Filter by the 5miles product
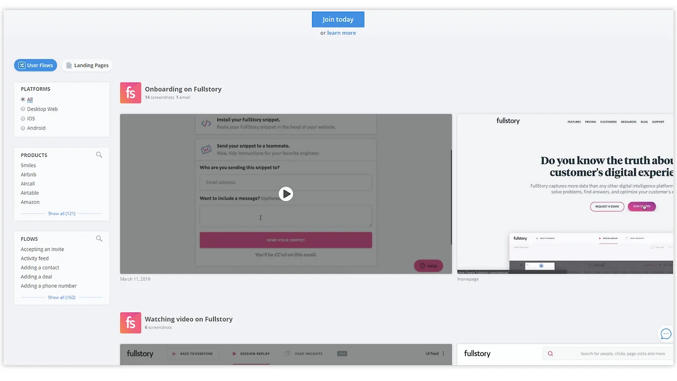Viewport: 677px width, 381px height. (x=29, y=166)
